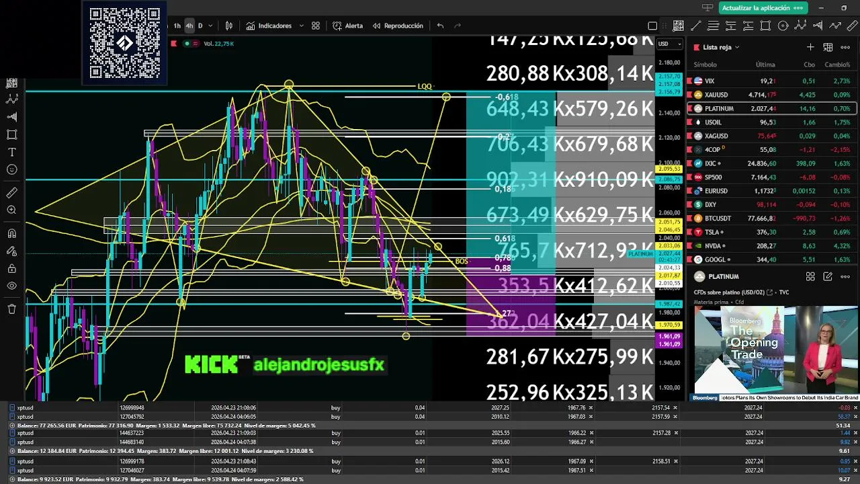Select the NVDA row in watchlist
The image size is (860, 484).
pos(770,245)
